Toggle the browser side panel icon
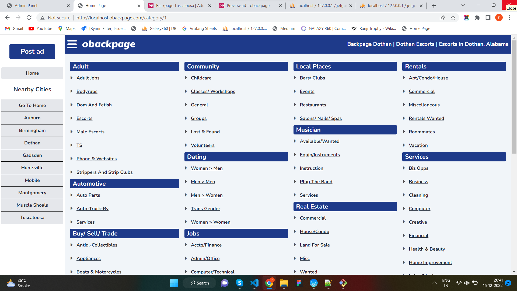The height and width of the screenshot is (291, 517). pyautogui.click(x=488, y=18)
